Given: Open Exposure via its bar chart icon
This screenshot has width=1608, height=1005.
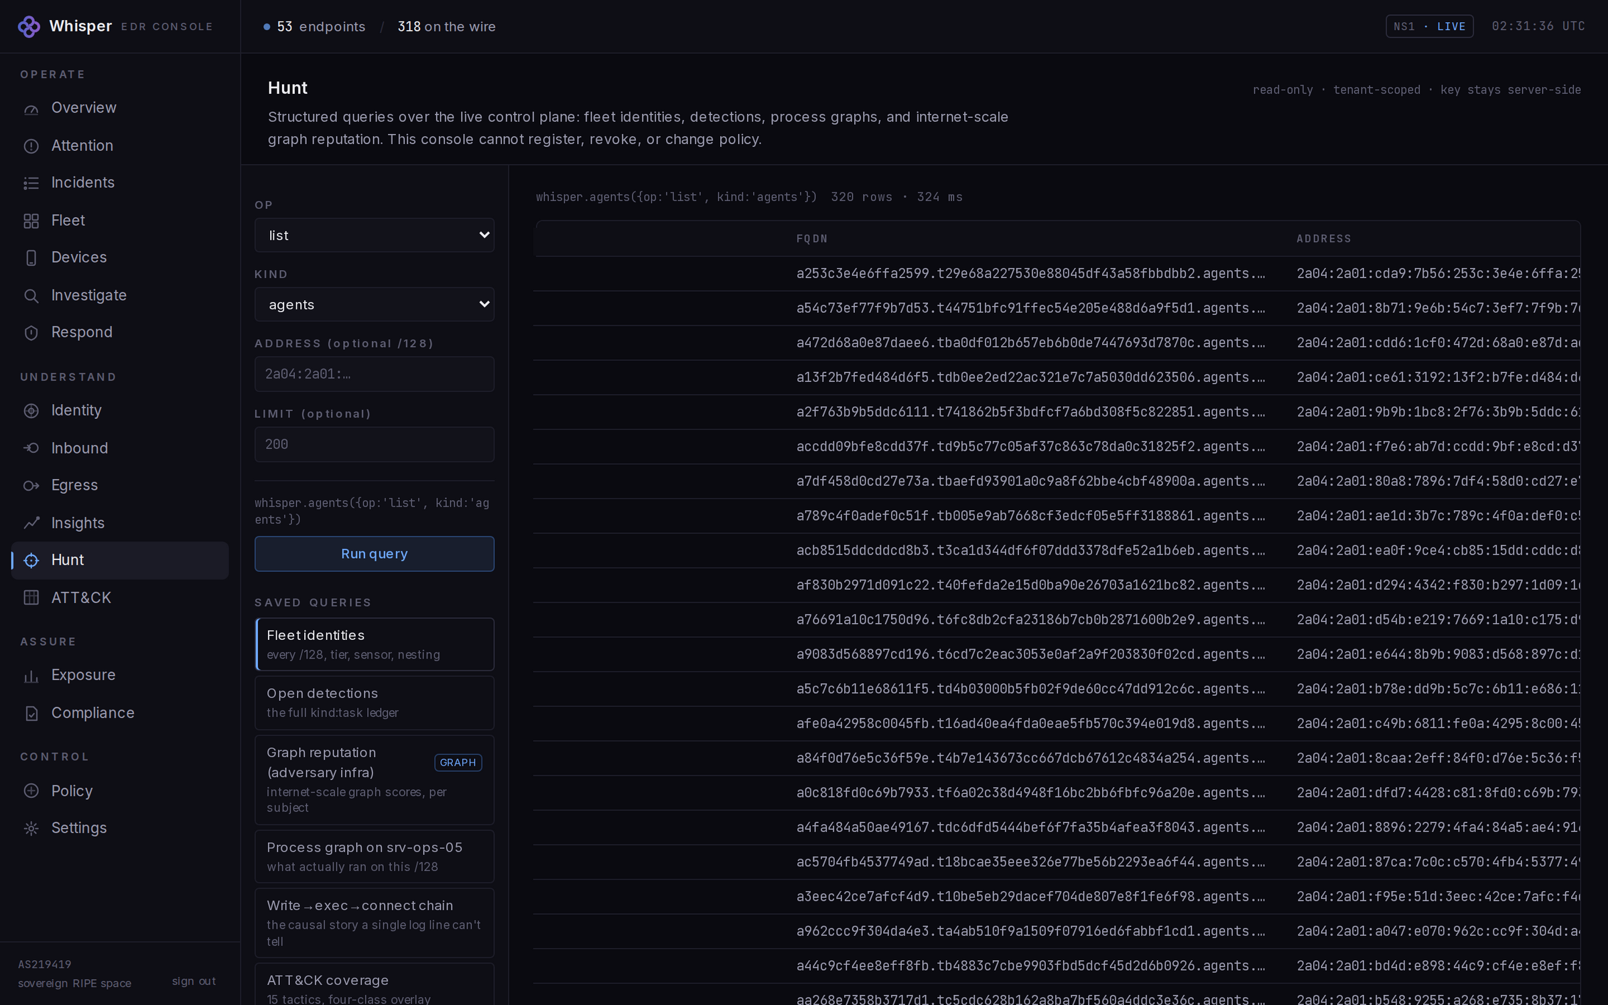Looking at the screenshot, I should click(31, 676).
